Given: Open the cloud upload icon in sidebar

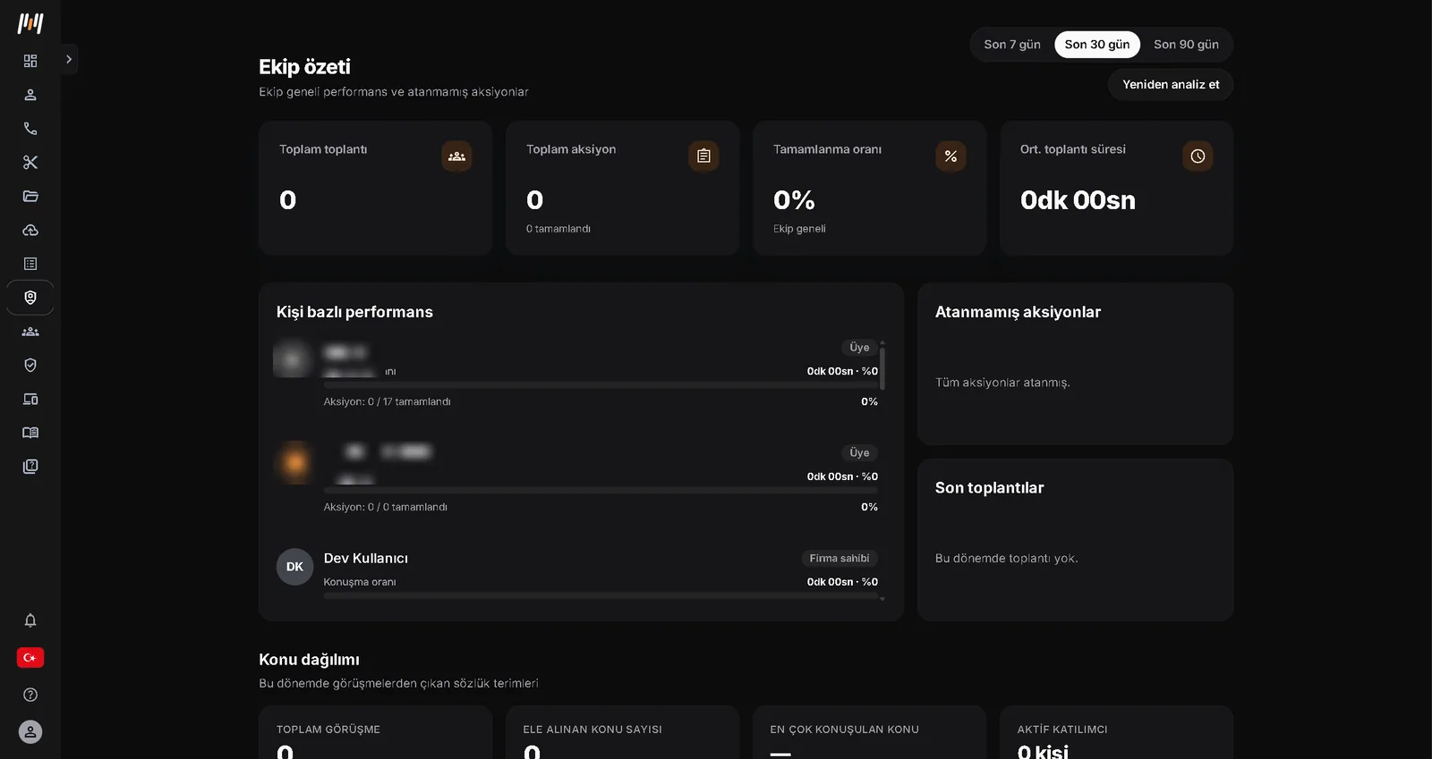Looking at the screenshot, I should pos(30,231).
